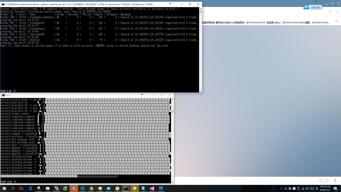
Task: Toggle the 英 input language indicator
Action: [317, 189]
